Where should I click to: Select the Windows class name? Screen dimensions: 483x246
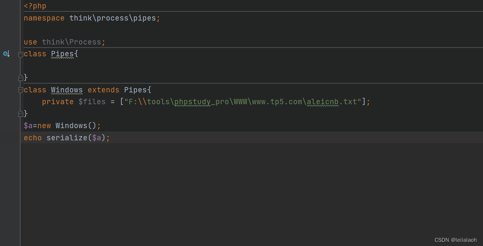click(67, 90)
